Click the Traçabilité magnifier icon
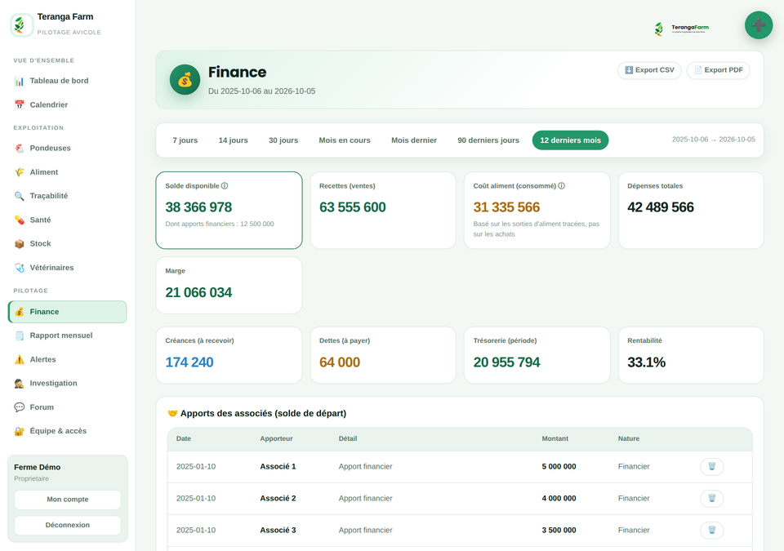 (x=19, y=196)
